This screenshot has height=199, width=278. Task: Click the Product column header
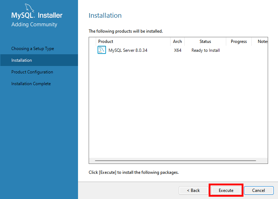point(133,41)
